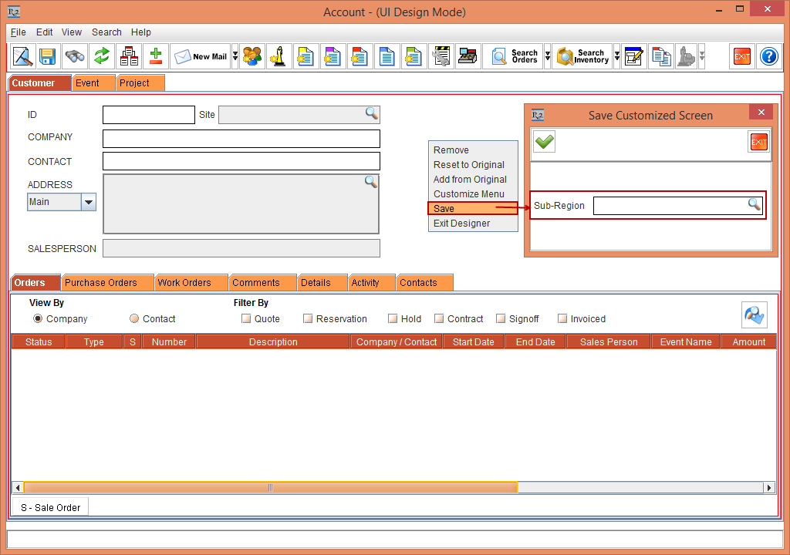The height and width of the screenshot is (555, 790).
Task: Open the New Mail dropdown arrow
Action: point(235,56)
